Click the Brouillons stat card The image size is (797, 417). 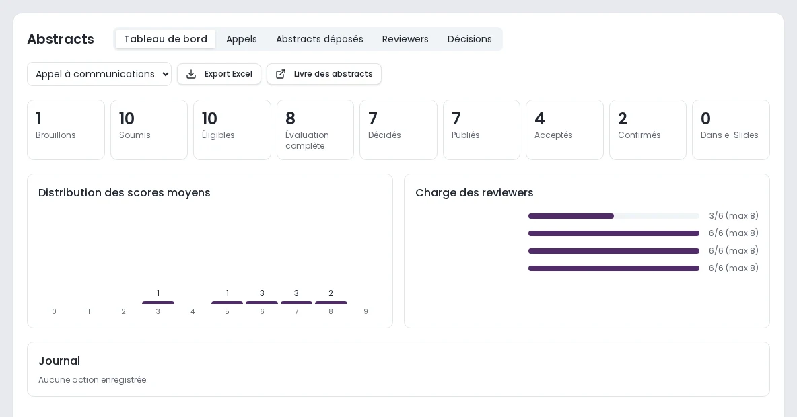click(x=66, y=130)
